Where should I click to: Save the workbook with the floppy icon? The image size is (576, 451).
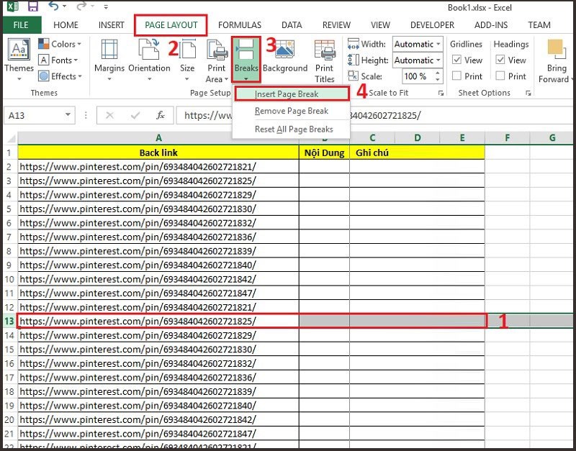point(33,6)
